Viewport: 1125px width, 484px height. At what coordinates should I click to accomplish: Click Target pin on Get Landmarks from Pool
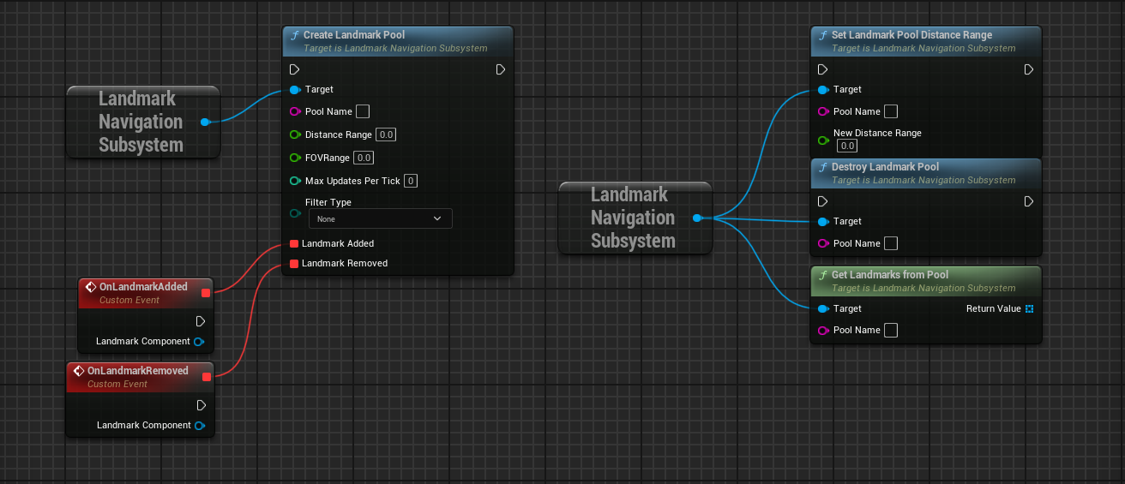point(823,308)
